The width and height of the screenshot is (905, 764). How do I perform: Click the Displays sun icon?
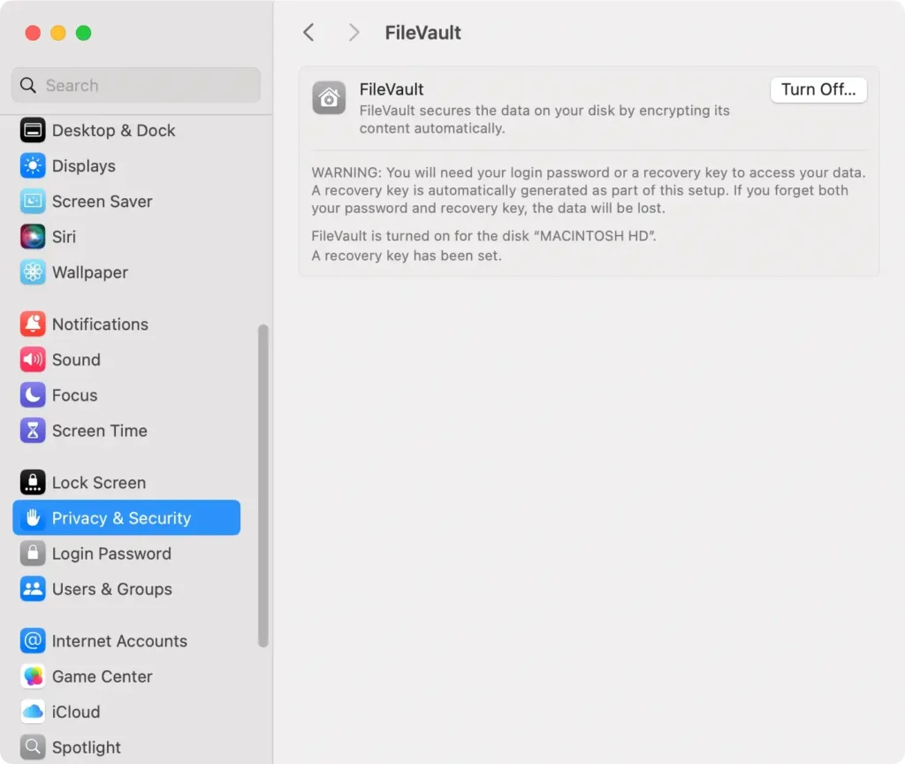pos(33,165)
